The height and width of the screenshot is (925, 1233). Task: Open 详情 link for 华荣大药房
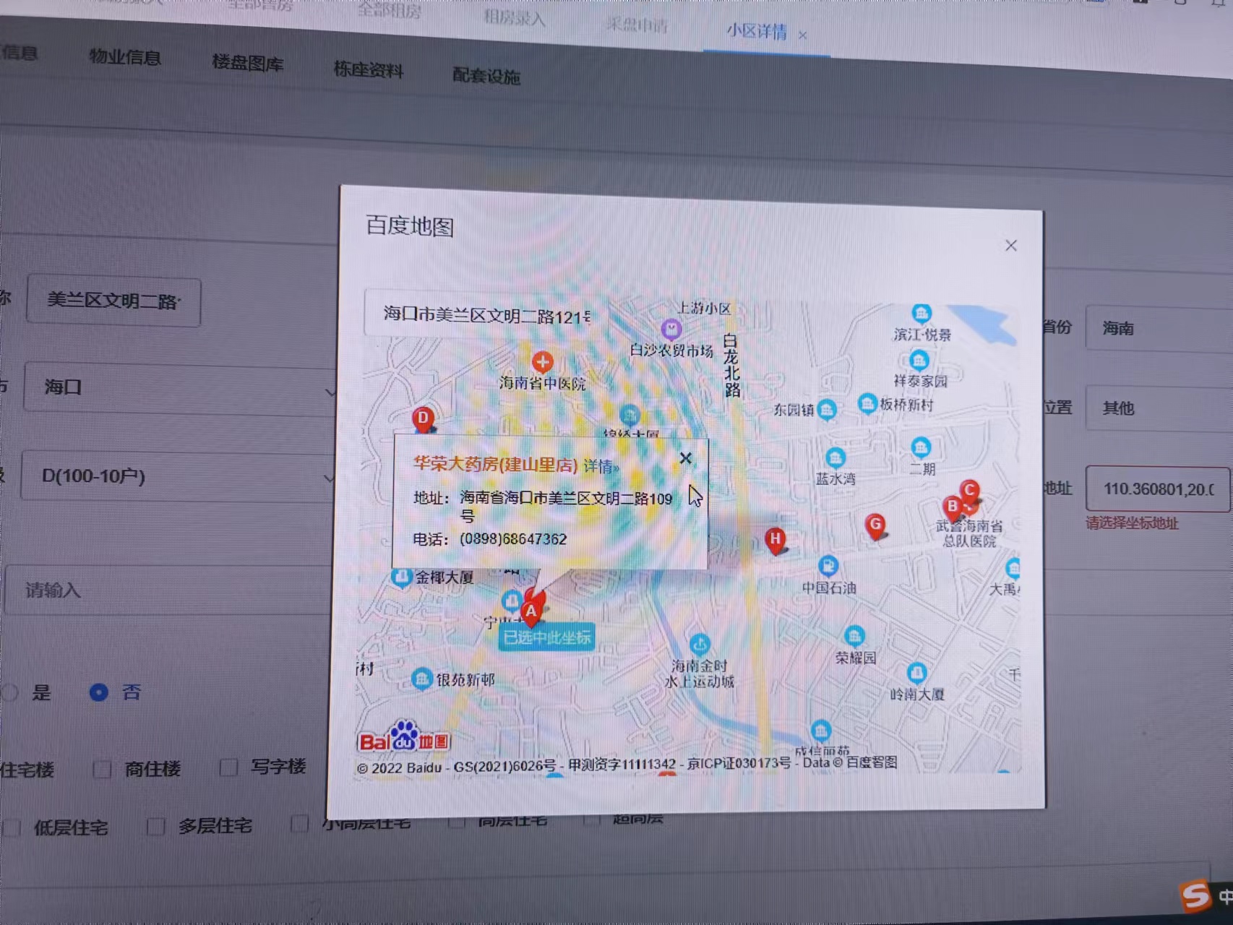(x=600, y=466)
